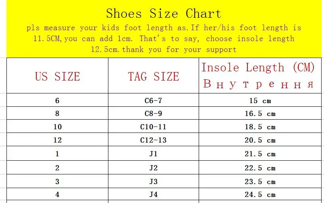Click the "Shoes Size Chart" title cell
This screenshot has height=203, width=324.
click(x=163, y=14)
